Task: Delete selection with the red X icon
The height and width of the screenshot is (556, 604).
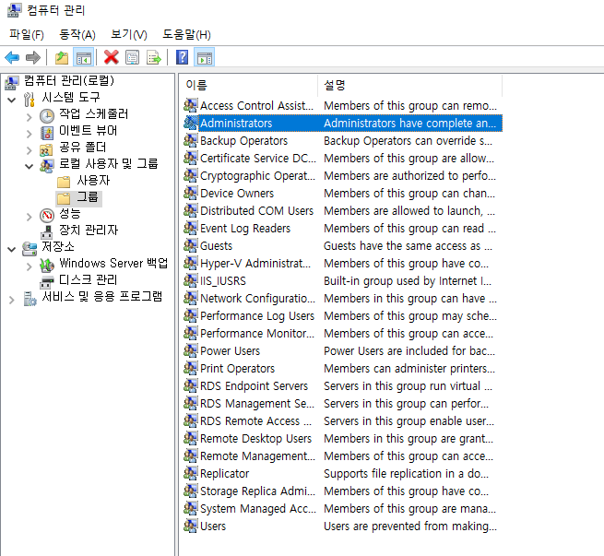Action: click(112, 58)
